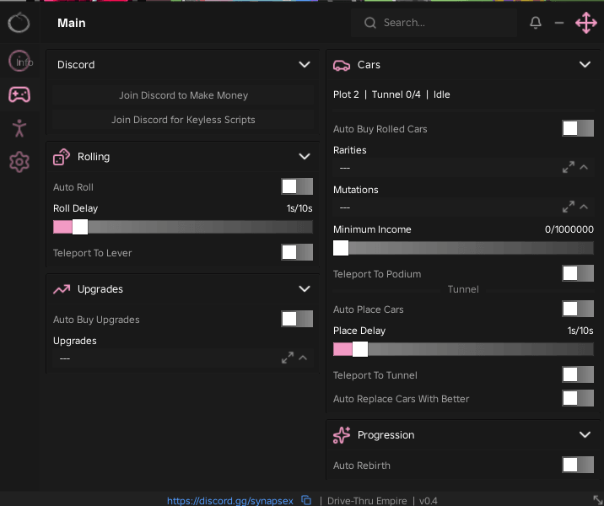The width and height of the screenshot is (604, 506).
Task: Collapse the Rolling section chevron
Action: tap(305, 156)
